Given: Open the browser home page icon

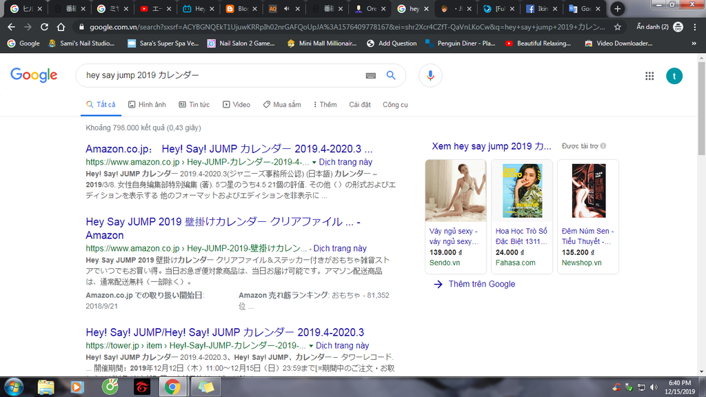Looking at the screenshot, I should coord(61,27).
